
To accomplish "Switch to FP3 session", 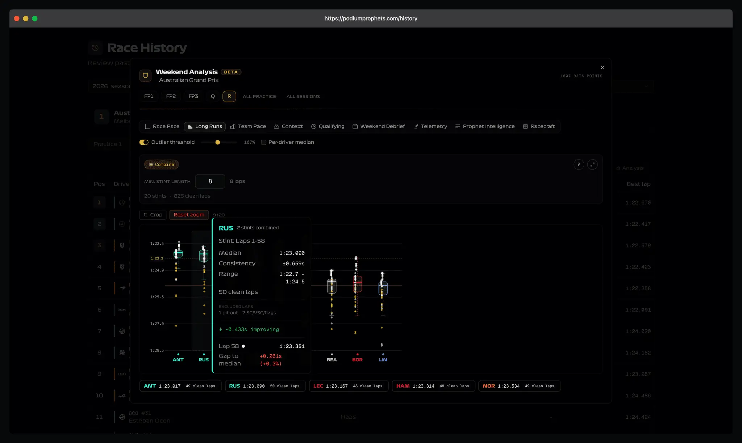I will coord(193,96).
